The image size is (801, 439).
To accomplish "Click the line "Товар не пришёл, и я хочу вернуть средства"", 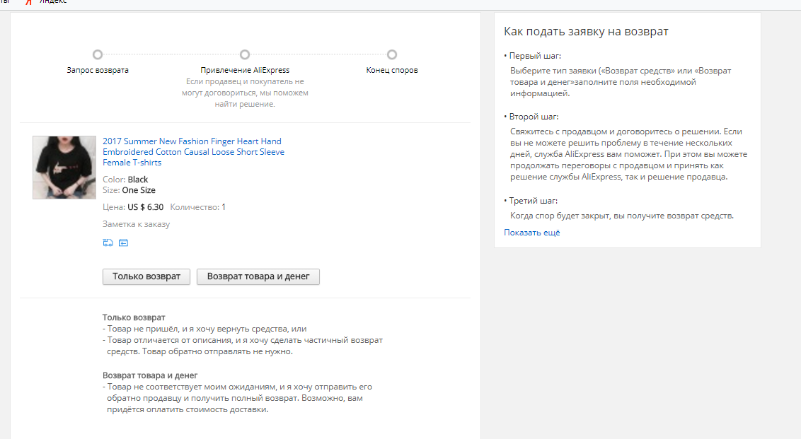I will pos(198,329).
